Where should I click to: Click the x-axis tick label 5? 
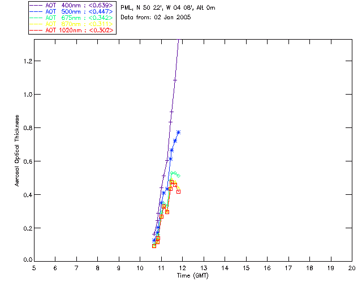tap(34, 268)
